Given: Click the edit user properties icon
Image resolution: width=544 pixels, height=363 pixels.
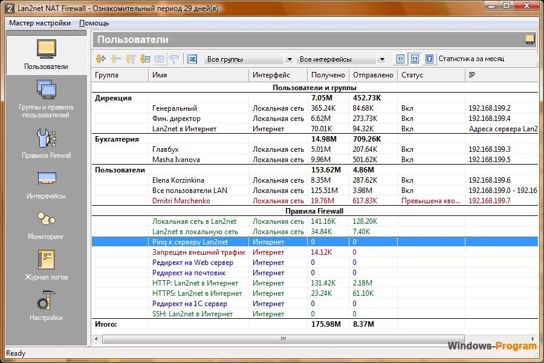Looking at the screenshot, I should (131, 59).
